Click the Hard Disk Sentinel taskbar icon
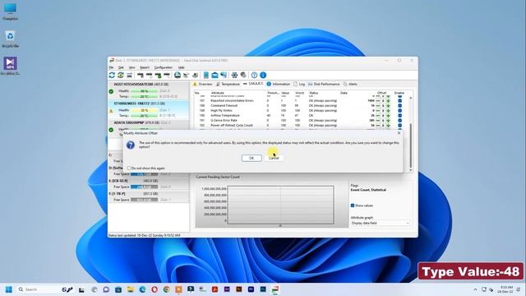The height and width of the screenshot is (296, 526). [275, 289]
